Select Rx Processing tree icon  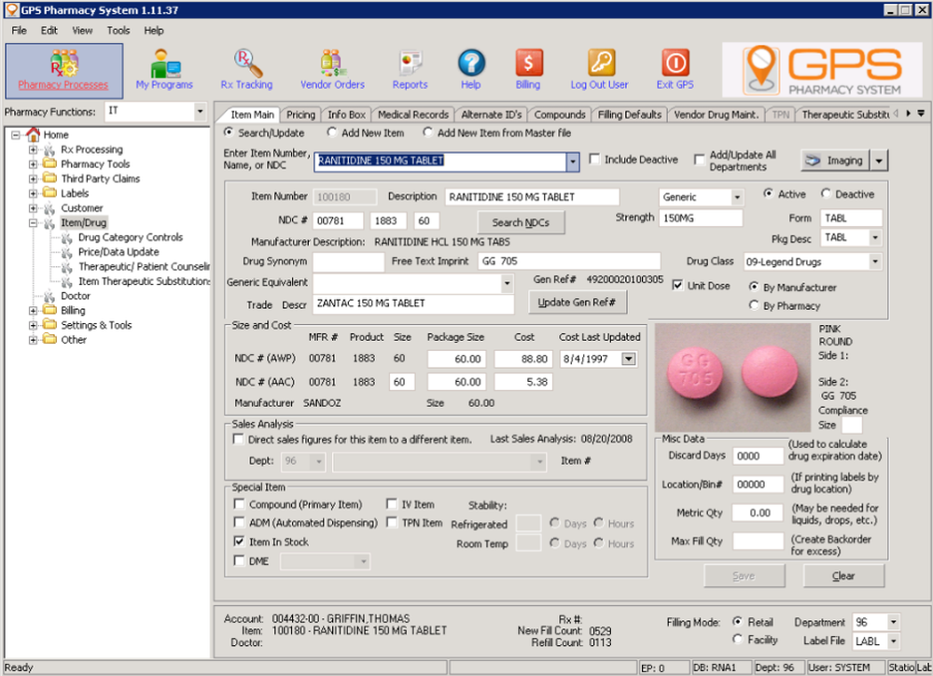pyautogui.click(x=50, y=149)
